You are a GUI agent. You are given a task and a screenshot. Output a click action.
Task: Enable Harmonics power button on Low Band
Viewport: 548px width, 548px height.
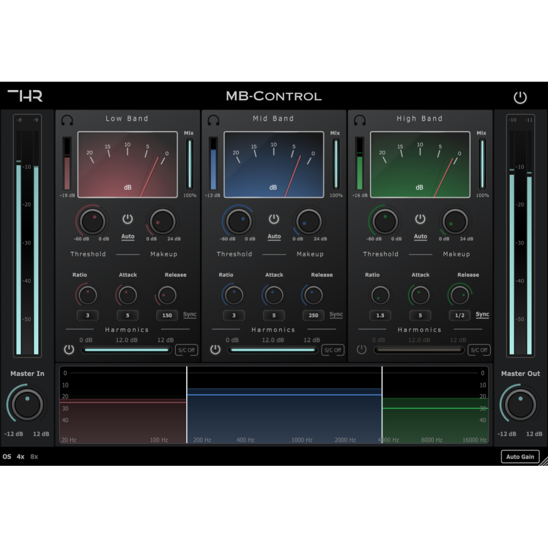pyautogui.click(x=68, y=350)
